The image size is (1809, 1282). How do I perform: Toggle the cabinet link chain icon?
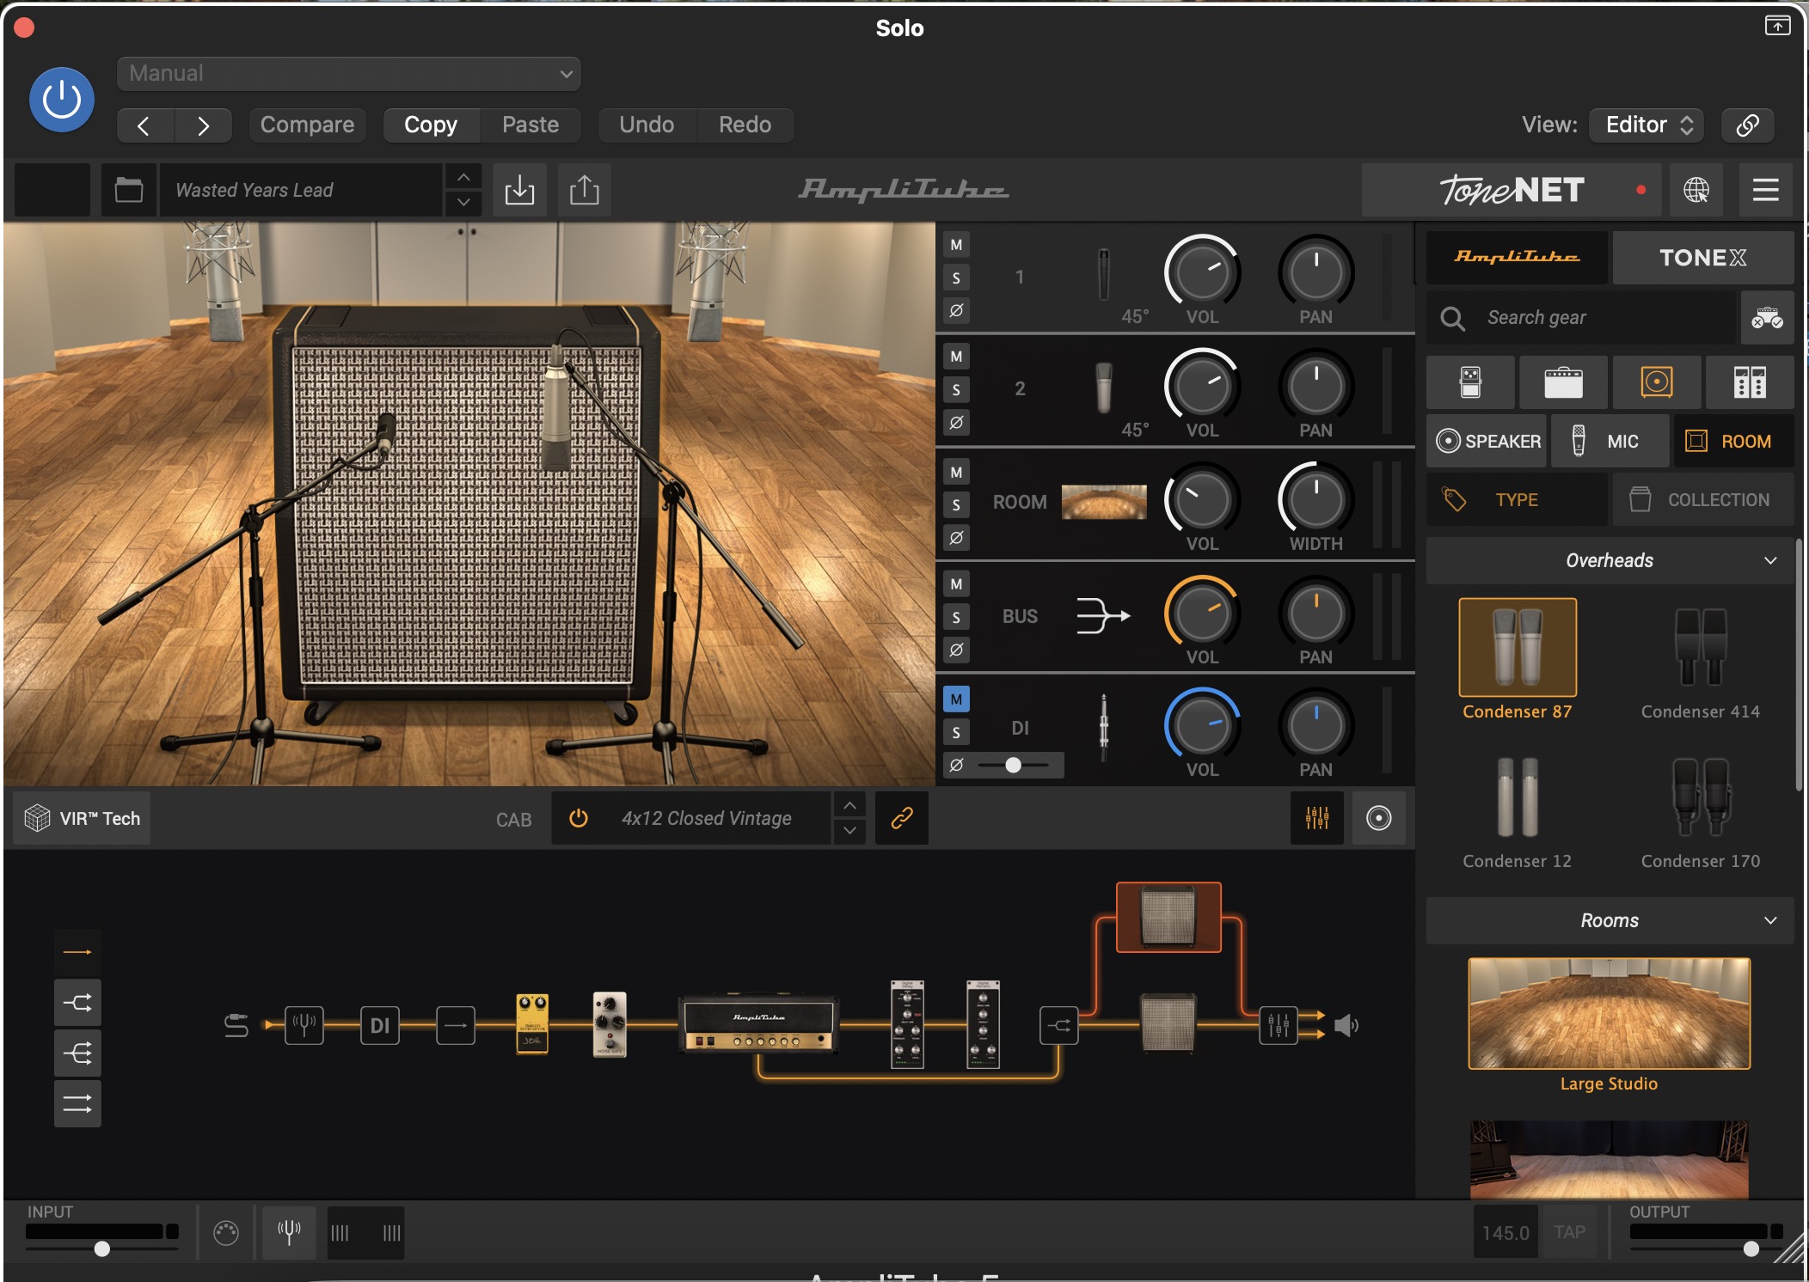pyautogui.click(x=902, y=818)
